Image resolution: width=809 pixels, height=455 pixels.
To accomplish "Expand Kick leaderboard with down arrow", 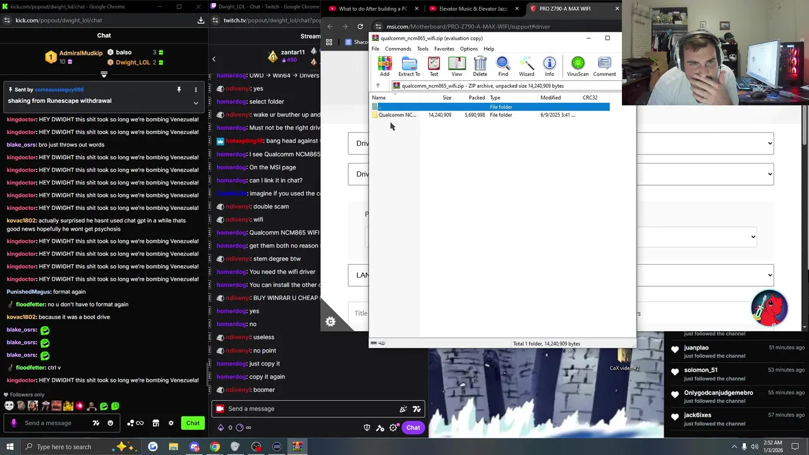I will pos(104,74).
